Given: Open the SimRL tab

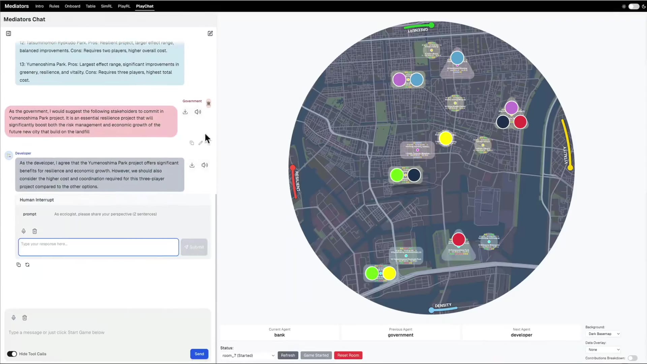Looking at the screenshot, I should 106,6.
